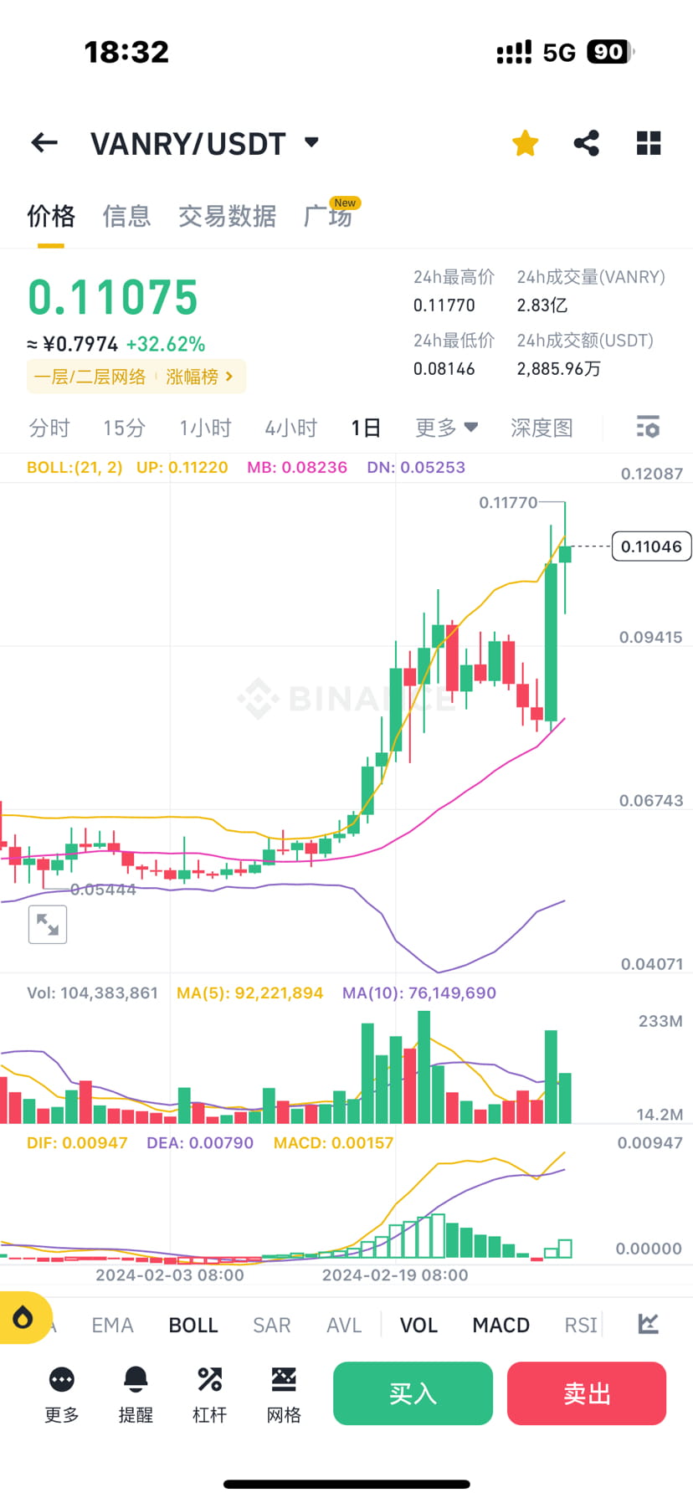The width and height of the screenshot is (693, 1503).
Task: Open the 信息 tab
Action: coord(126,216)
